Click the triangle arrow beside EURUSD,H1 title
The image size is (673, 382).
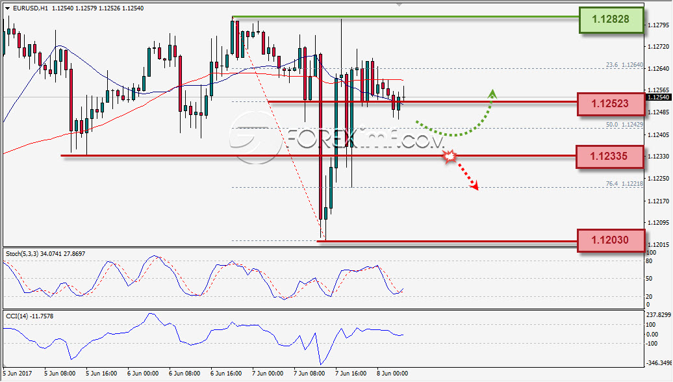[7, 8]
